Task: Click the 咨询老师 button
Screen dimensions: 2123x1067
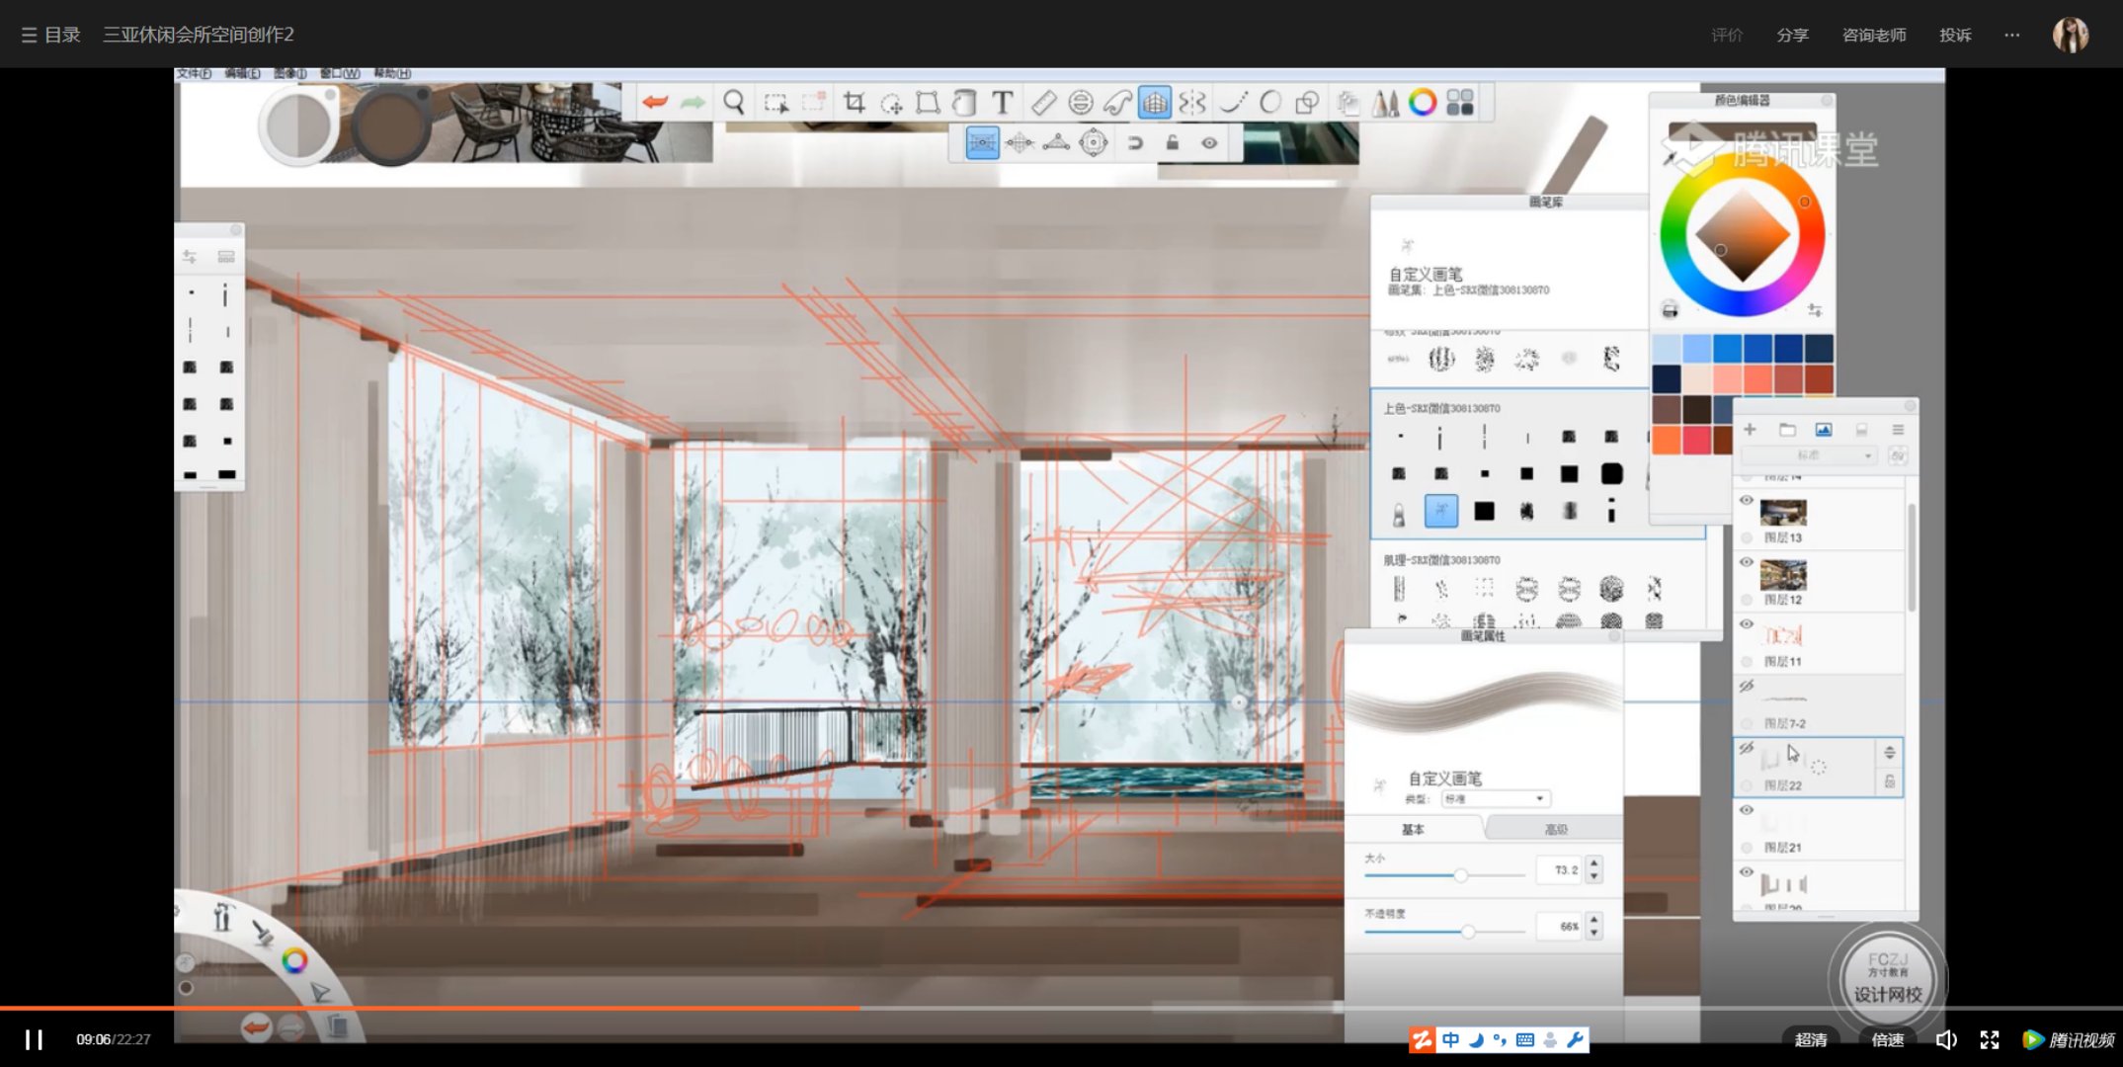Action: coord(1874,35)
